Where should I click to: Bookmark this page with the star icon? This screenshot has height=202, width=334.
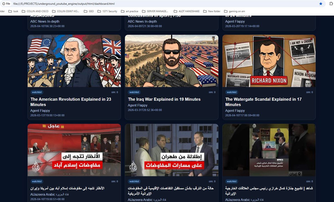pos(321,4)
